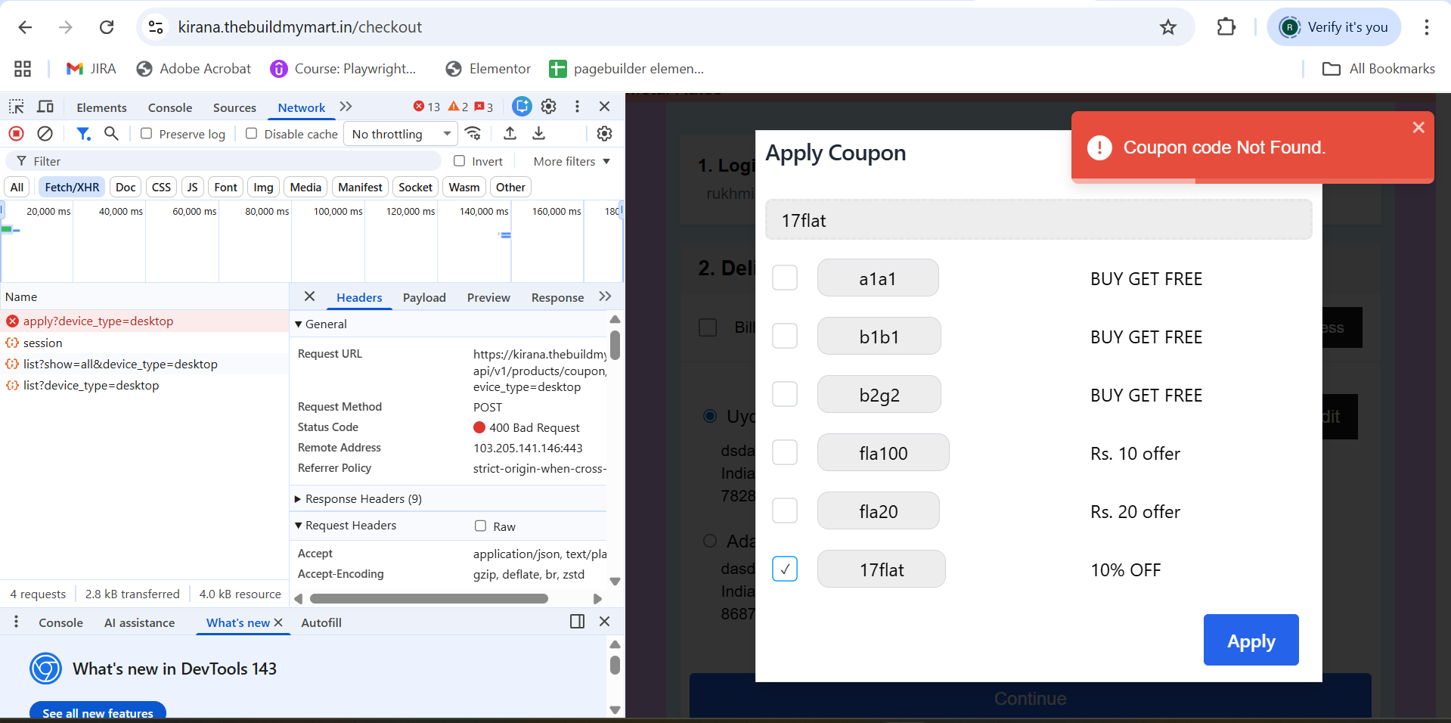Image resolution: width=1451 pixels, height=723 pixels.
Task: Select the Fetch/XHR filter chip
Action: [x=72, y=188]
